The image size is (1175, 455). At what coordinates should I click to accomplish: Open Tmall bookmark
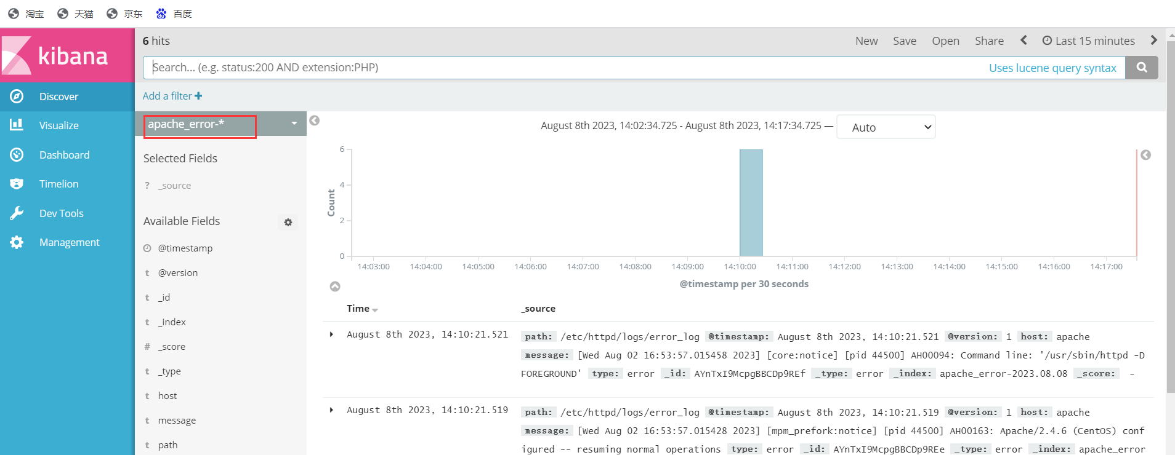(75, 14)
